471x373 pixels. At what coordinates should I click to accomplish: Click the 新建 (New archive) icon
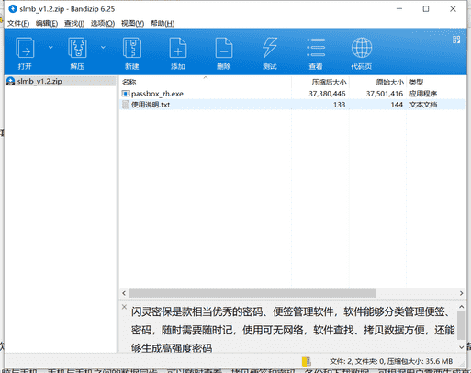pos(132,48)
